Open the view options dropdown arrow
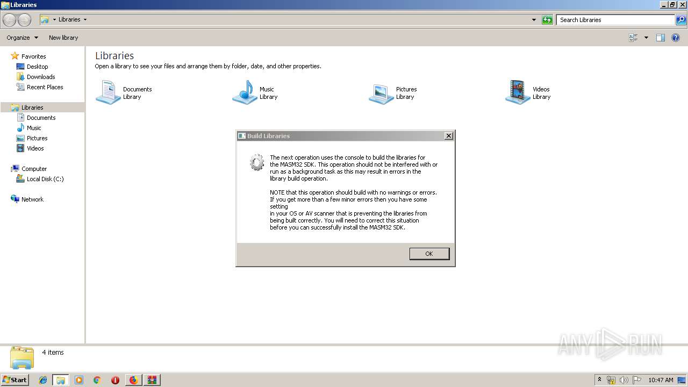688x387 pixels. pyautogui.click(x=646, y=38)
